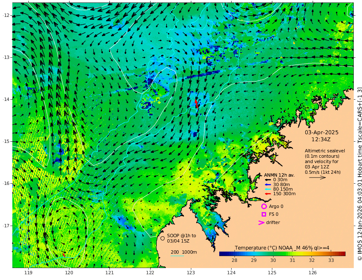Click the '200 1000m' depth contour label
This screenshot has height=280, width=362.
[184, 252]
